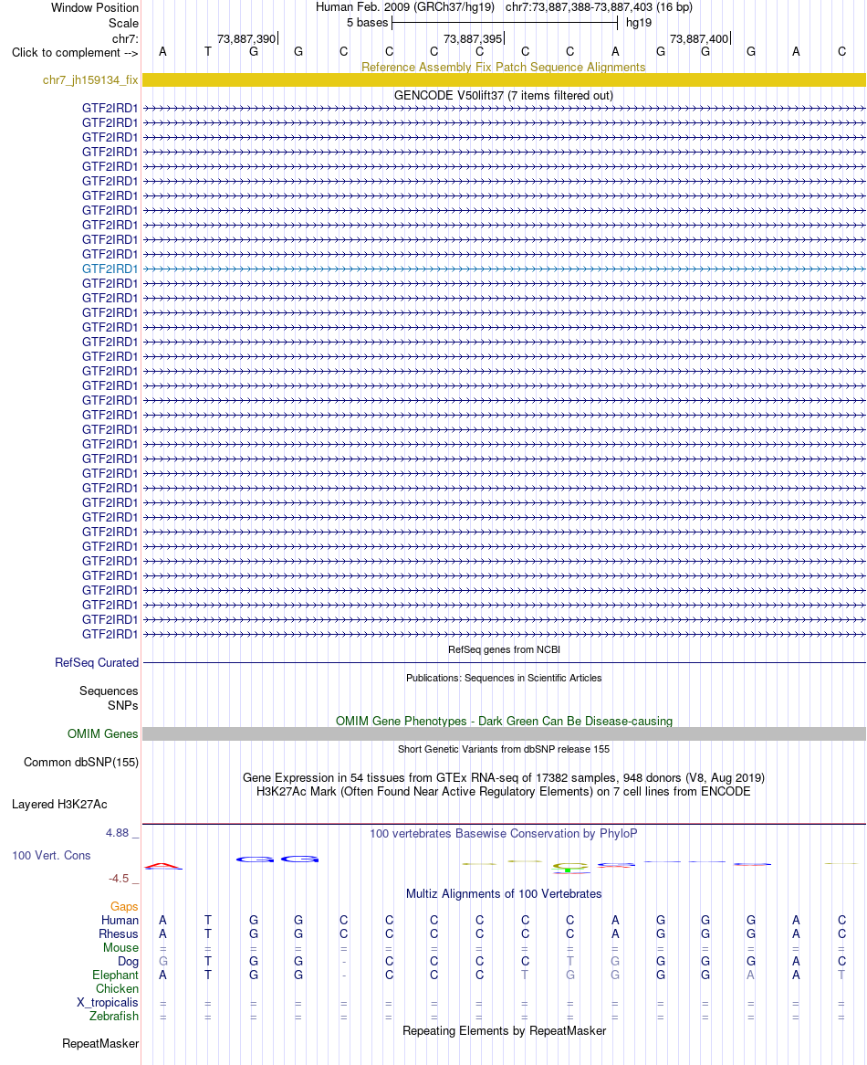
Task: Select the yellow chr7_jh159134_fix alignment bar
Action: pos(504,80)
